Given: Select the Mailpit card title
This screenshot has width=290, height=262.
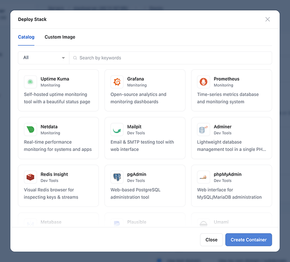Looking at the screenshot, I should [x=135, y=127].
